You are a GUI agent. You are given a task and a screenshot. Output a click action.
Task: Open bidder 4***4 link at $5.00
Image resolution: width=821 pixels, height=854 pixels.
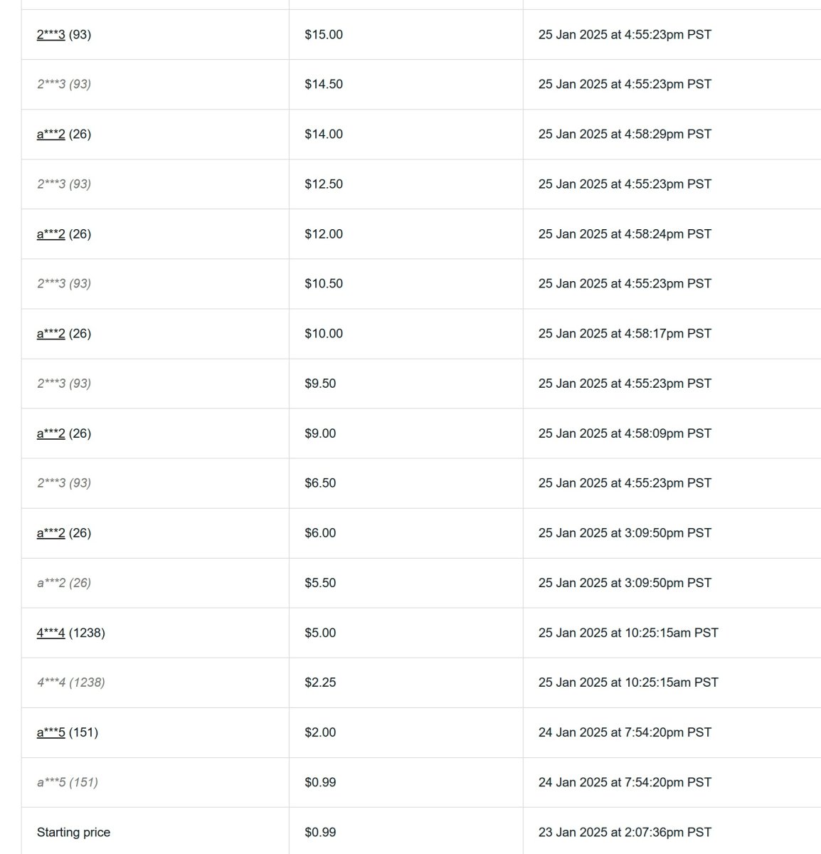(51, 633)
